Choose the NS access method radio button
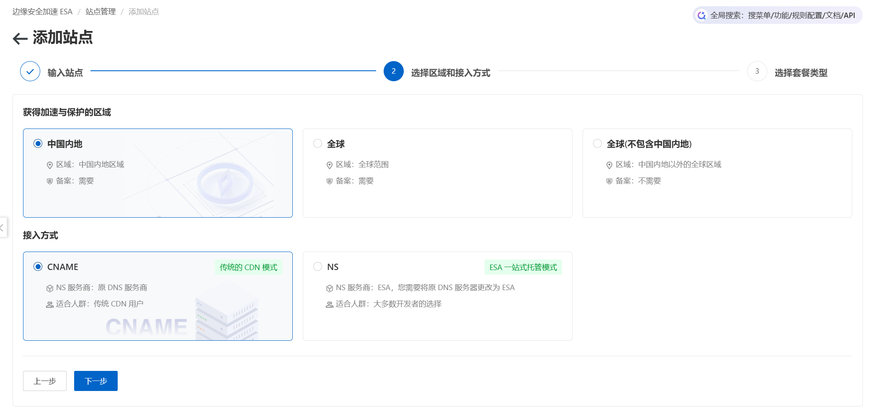The image size is (872, 414). (x=318, y=267)
